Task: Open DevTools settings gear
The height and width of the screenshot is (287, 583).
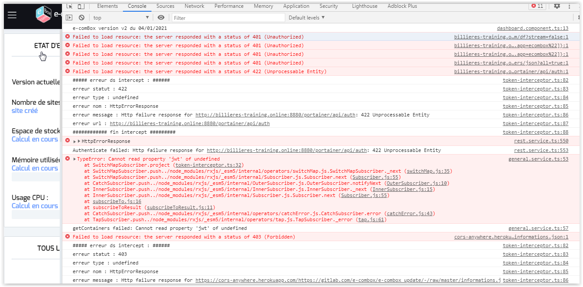Action: pyautogui.click(x=557, y=6)
